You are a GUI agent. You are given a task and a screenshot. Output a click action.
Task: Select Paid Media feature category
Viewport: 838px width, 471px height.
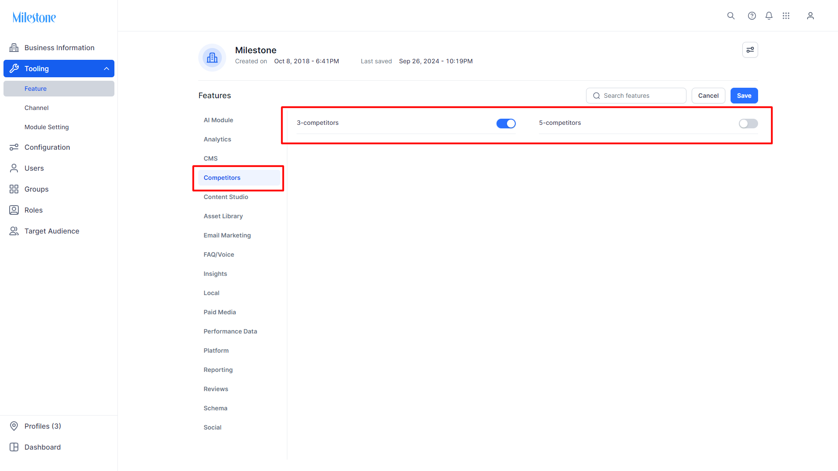(x=239, y=312)
